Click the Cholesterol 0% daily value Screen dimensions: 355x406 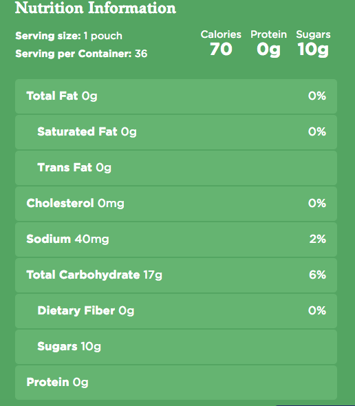click(317, 203)
